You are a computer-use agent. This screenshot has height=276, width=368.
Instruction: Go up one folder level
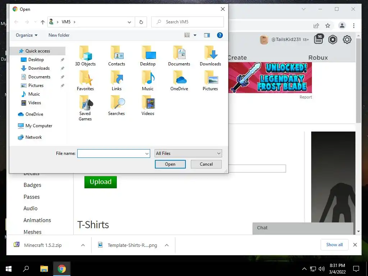point(42,22)
